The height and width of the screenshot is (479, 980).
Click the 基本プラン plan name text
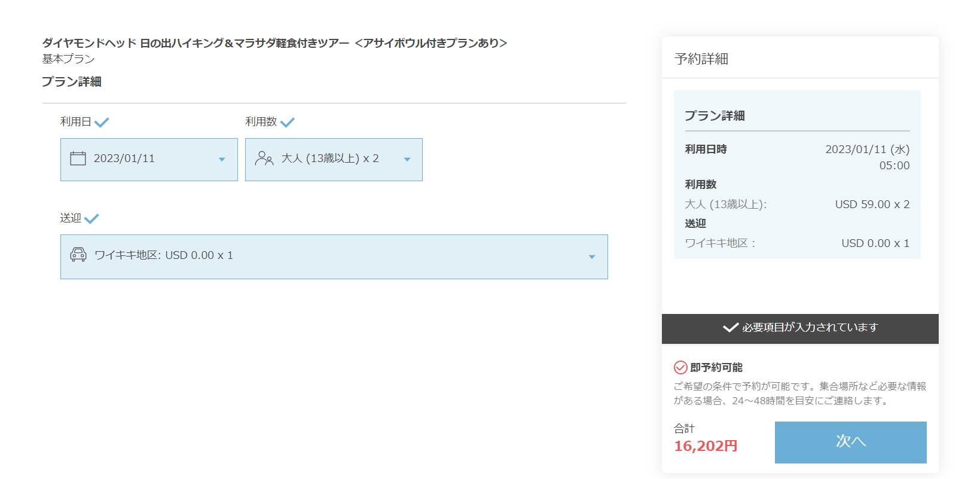point(68,59)
